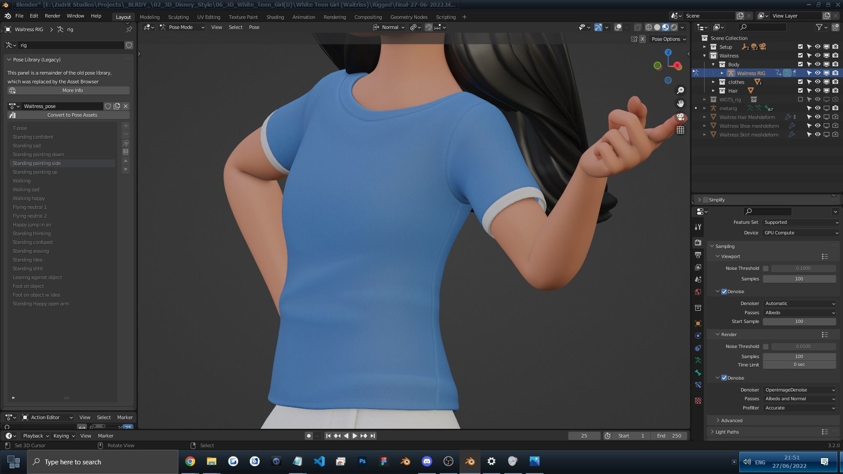Expand the Setup collection in the outliner
Image resolution: width=843 pixels, height=474 pixels.
coord(705,47)
